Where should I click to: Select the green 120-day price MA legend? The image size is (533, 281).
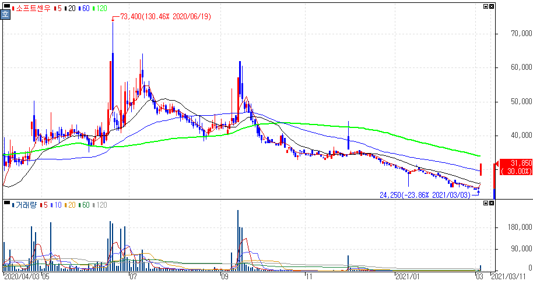pyautogui.click(x=100, y=9)
